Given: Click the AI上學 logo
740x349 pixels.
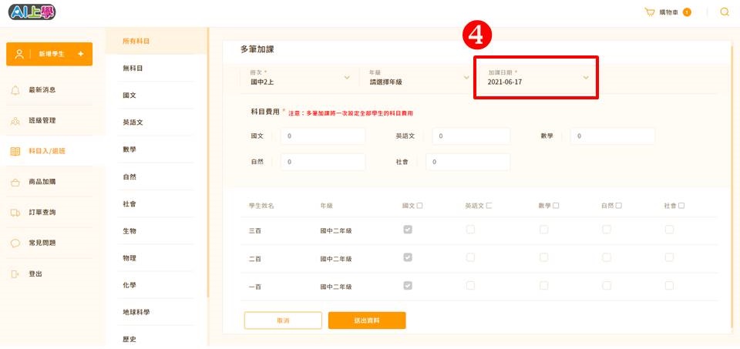Looking at the screenshot, I should click(32, 12).
